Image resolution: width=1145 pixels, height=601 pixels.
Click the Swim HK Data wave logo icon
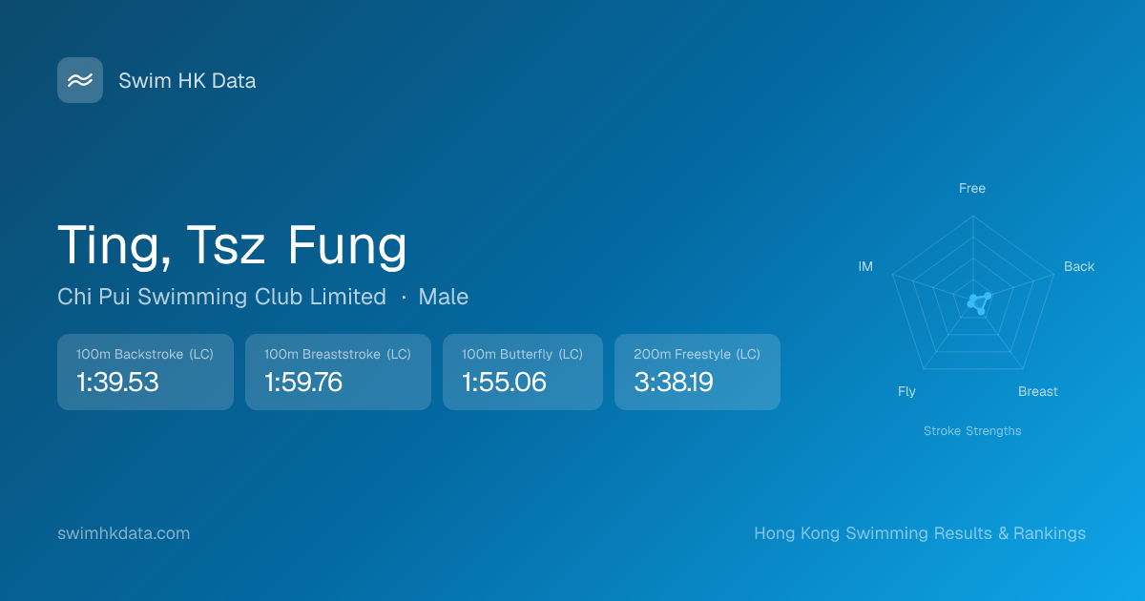click(80, 80)
